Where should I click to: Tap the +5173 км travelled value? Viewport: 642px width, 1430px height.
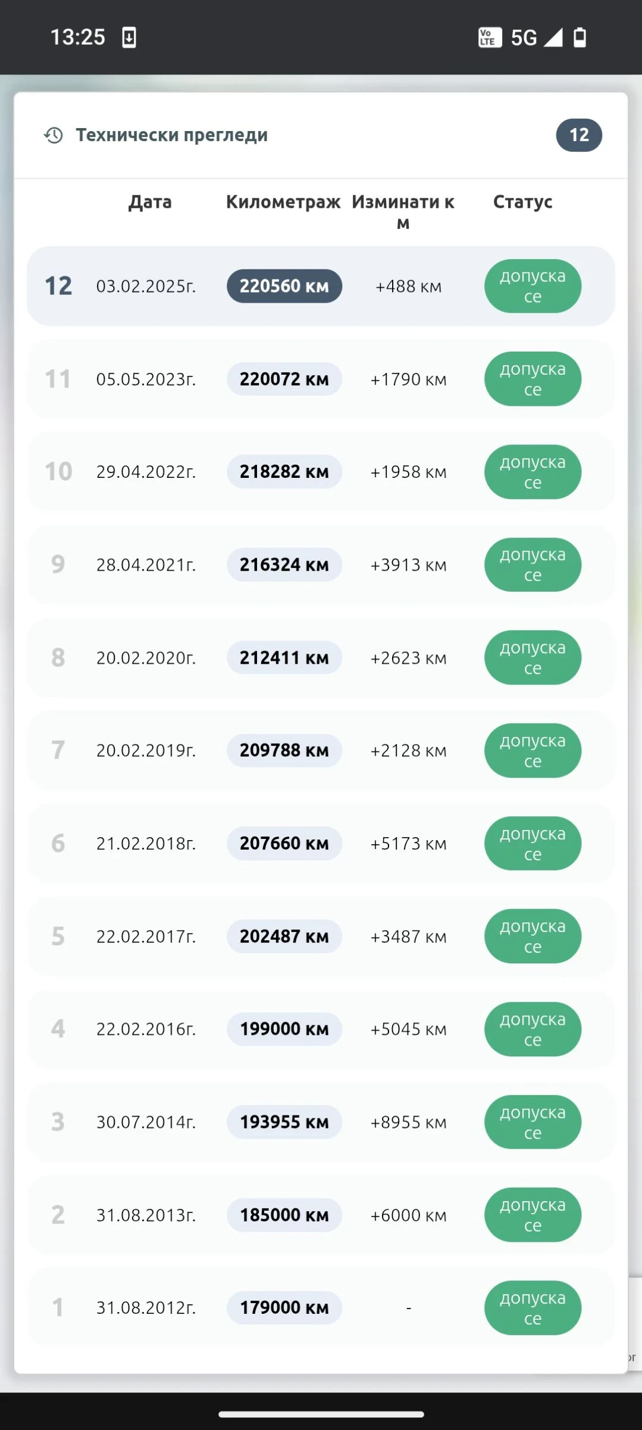pos(408,844)
